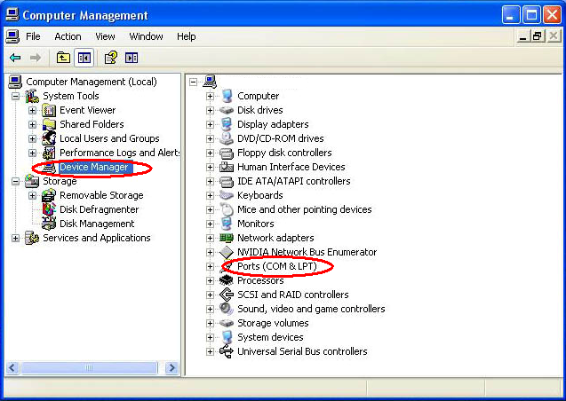Toggle the Show/Hide Console Tree icon

[x=84, y=58]
